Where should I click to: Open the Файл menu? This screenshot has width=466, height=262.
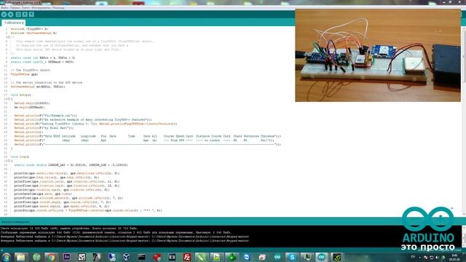(4, 8)
